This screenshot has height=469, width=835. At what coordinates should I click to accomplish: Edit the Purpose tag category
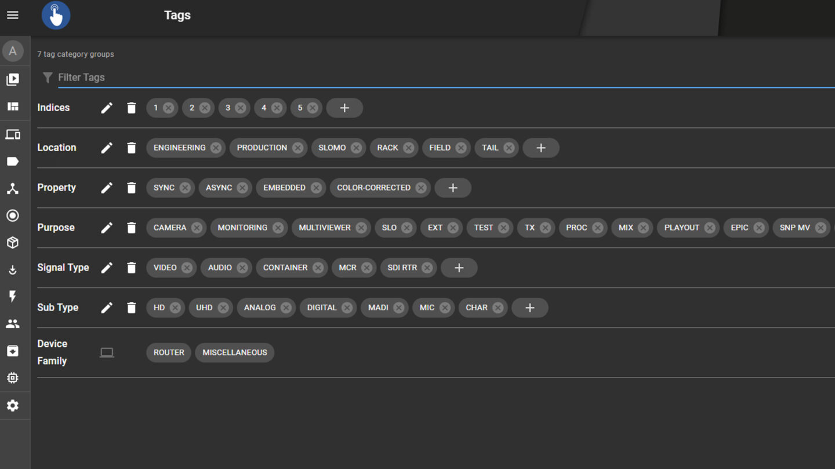[x=107, y=228]
